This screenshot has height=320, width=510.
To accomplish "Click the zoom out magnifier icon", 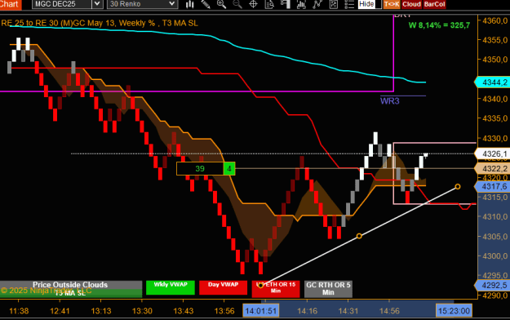I will 237,4.
